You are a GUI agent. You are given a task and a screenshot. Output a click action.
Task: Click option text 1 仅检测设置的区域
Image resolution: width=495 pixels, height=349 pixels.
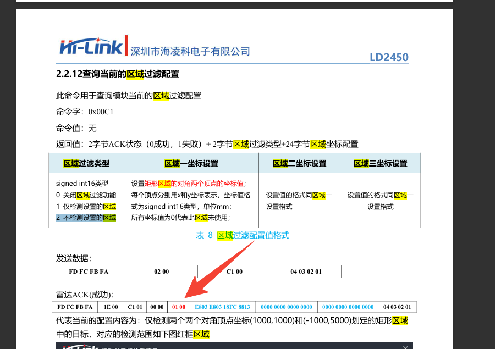pos(86,206)
